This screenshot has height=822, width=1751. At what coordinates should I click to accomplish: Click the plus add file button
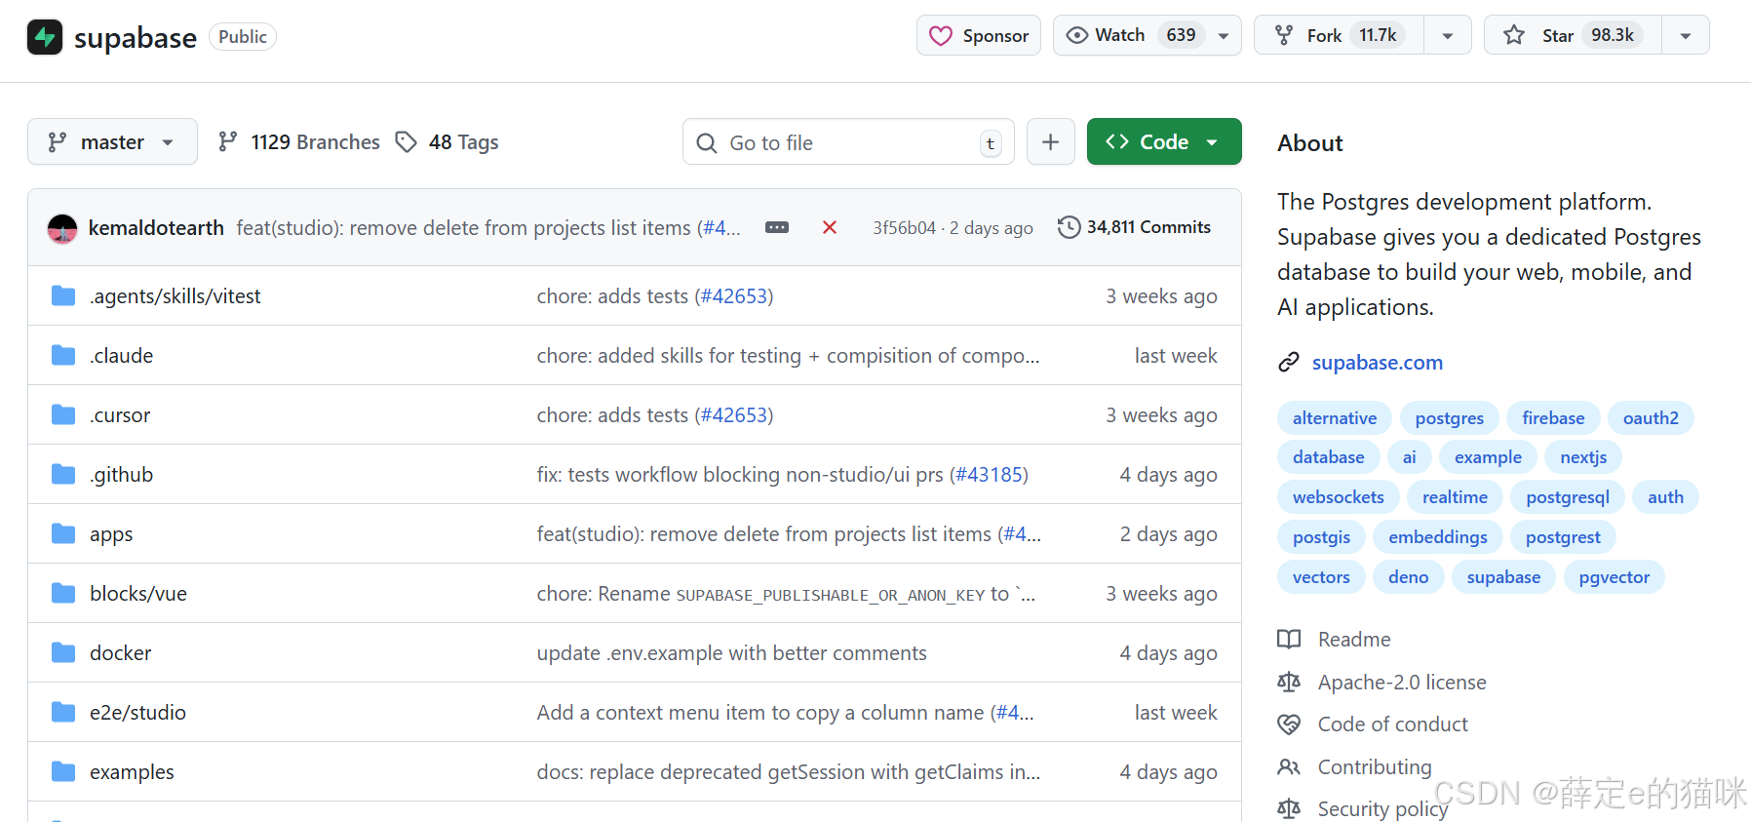[1051, 142]
